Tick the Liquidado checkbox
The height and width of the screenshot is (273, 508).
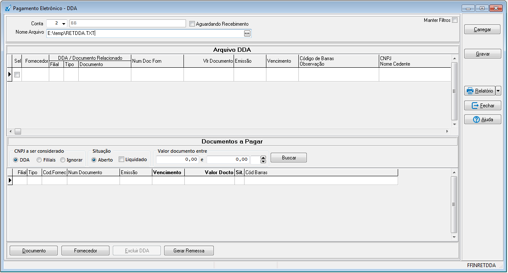pyautogui.click(x=122, y=159)
